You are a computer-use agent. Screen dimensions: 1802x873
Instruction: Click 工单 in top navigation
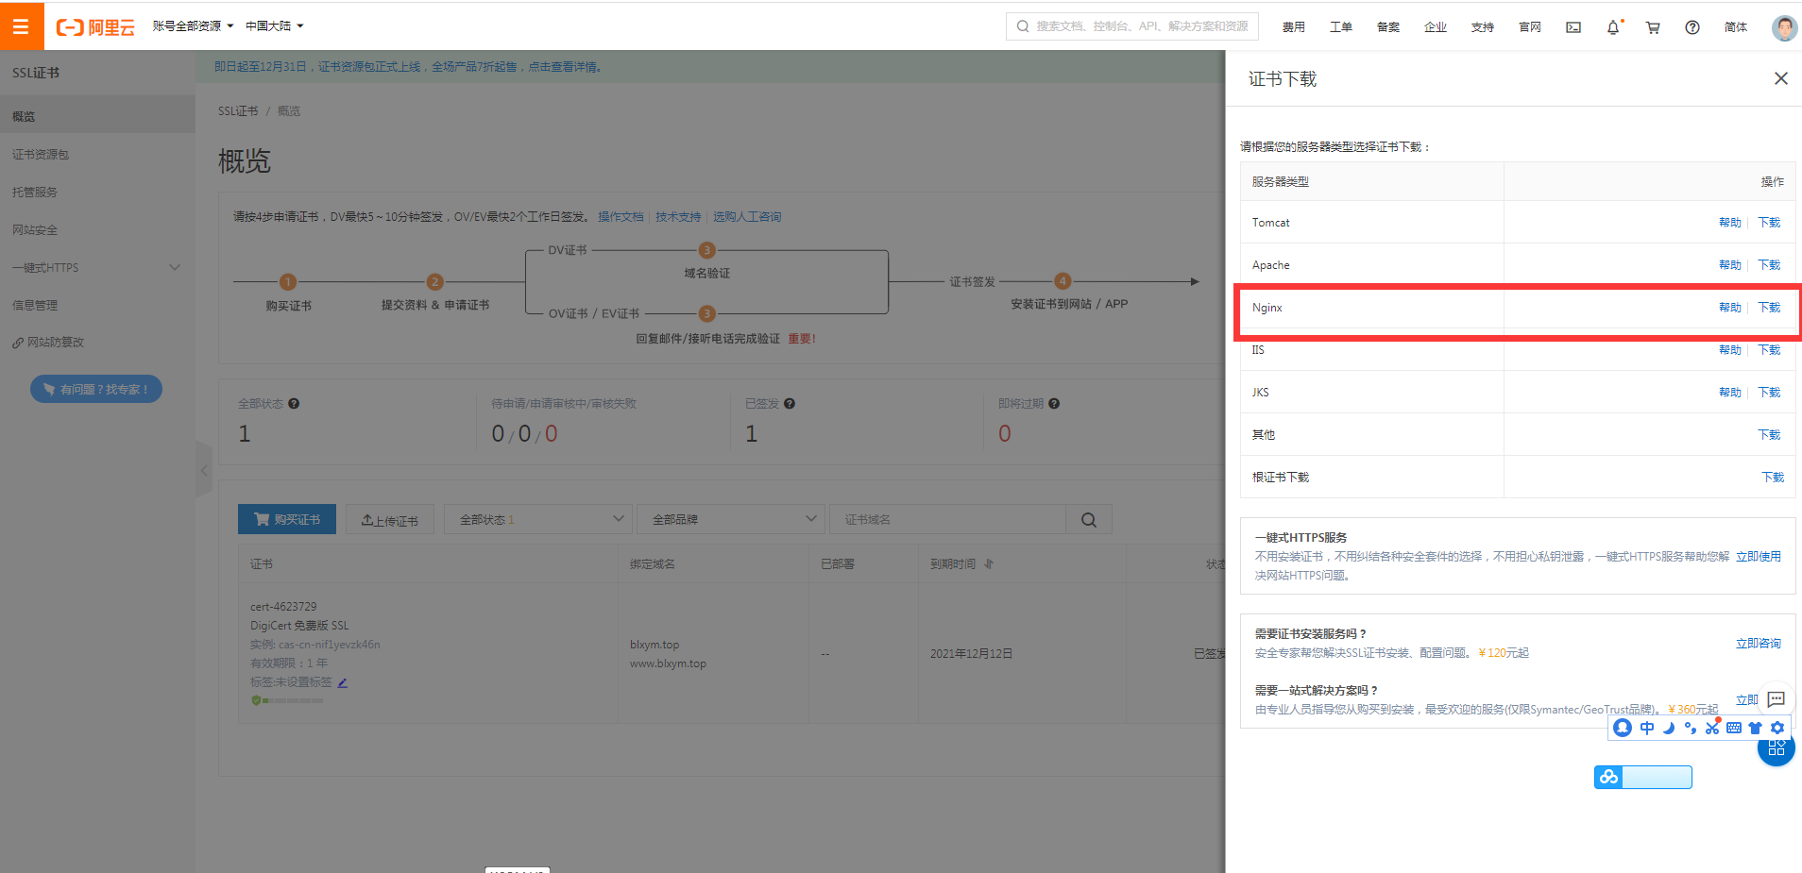pyautogui.click(x=1341, y=27)
